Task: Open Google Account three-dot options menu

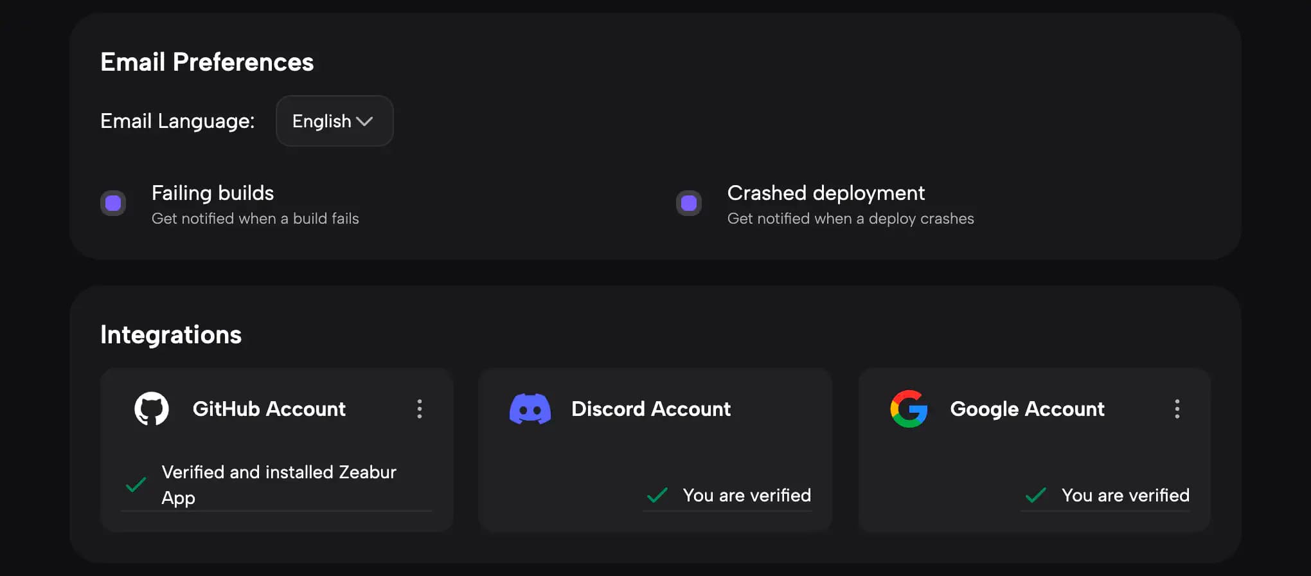Action: click(x=1177, y=409)
